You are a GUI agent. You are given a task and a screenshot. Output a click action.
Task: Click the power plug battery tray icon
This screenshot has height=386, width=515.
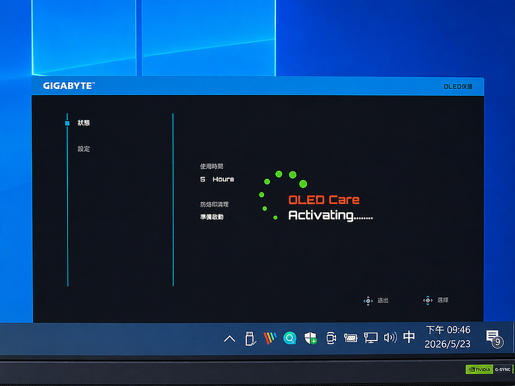[x=351, y=338]
